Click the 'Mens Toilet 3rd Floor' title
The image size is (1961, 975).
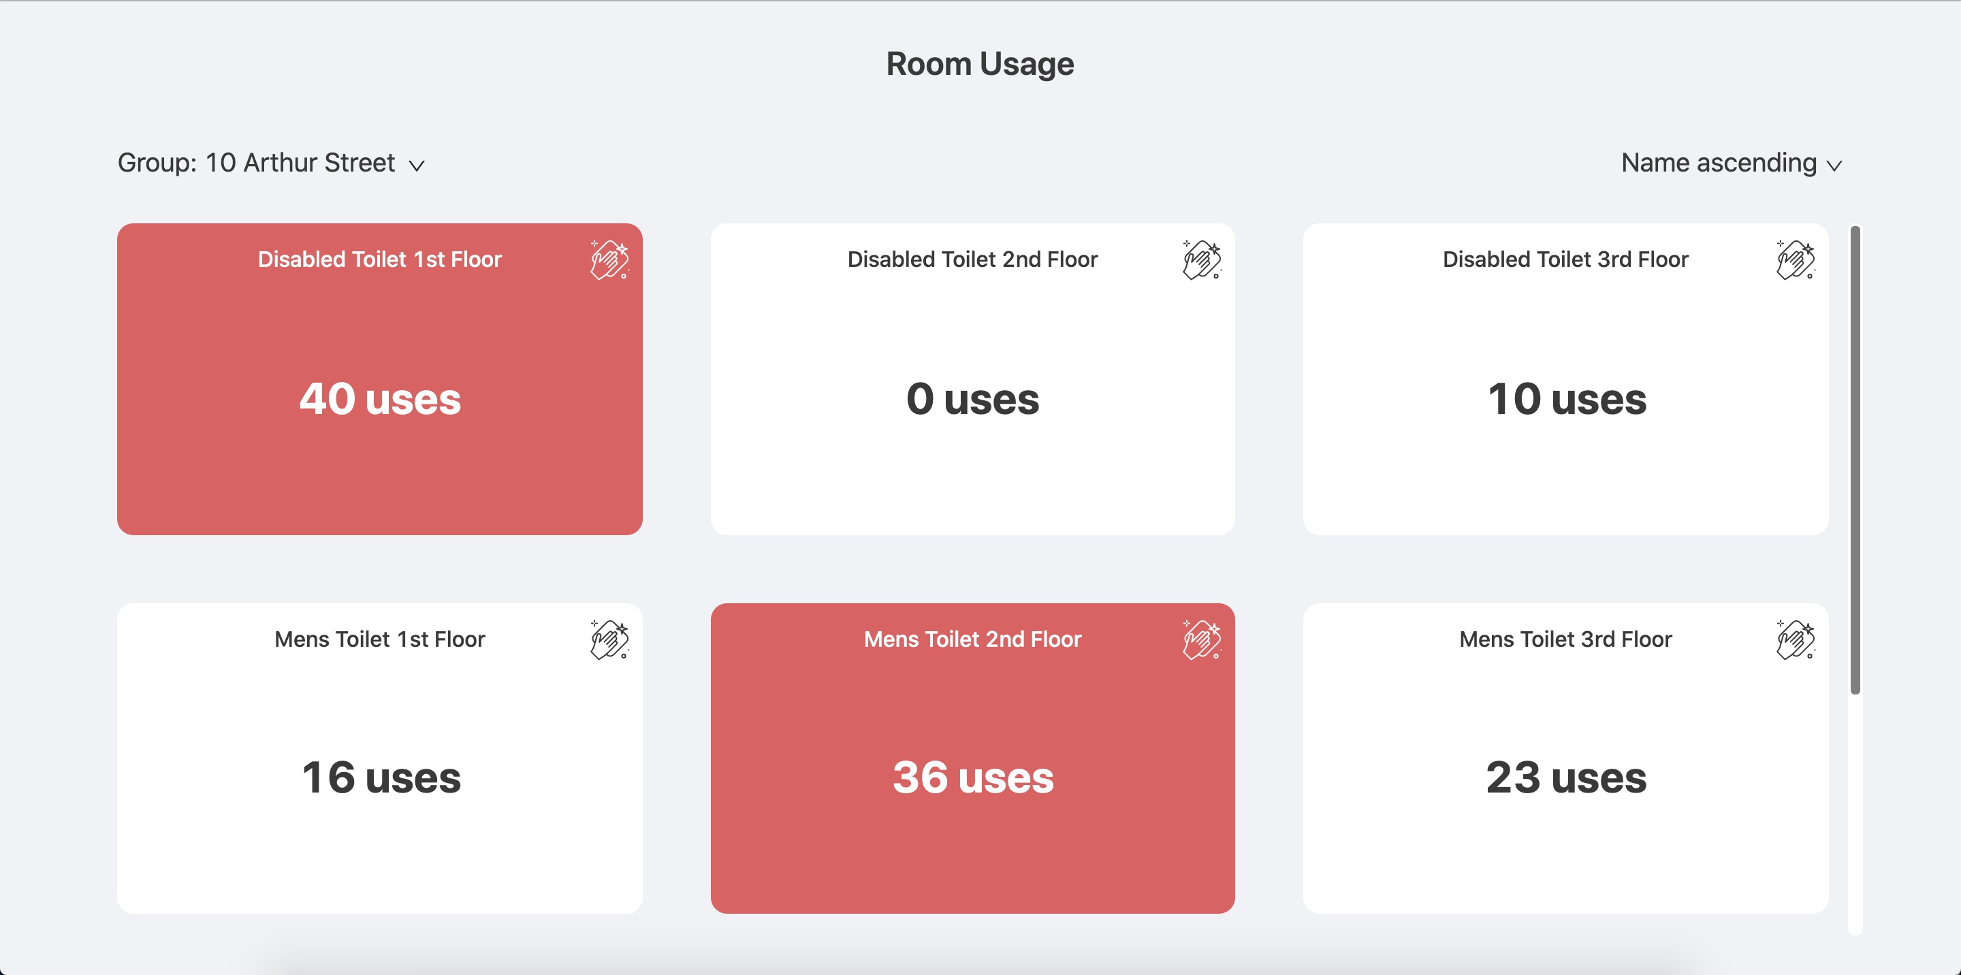point(1566,639)
